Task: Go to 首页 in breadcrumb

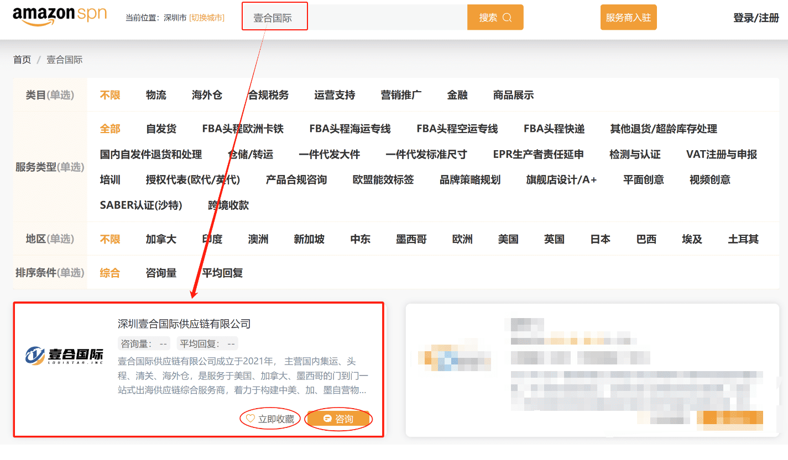Action: tap(22, 60)
